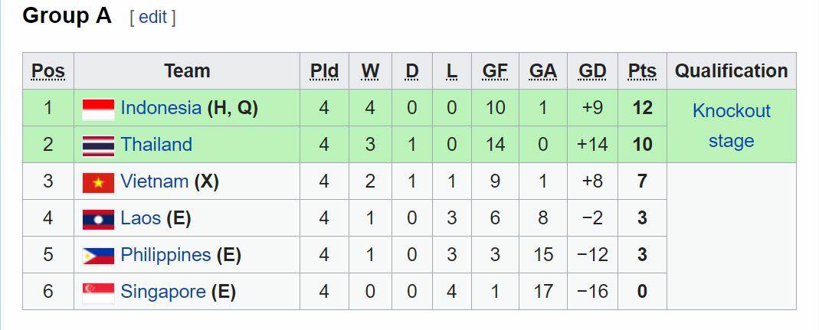Click the Pld column header abbreviation
This screenshot has width=819, height=330.
(x=324, y=71)
